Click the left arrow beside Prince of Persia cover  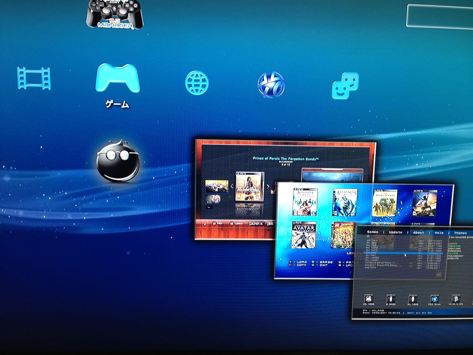(x=231, y=186)
